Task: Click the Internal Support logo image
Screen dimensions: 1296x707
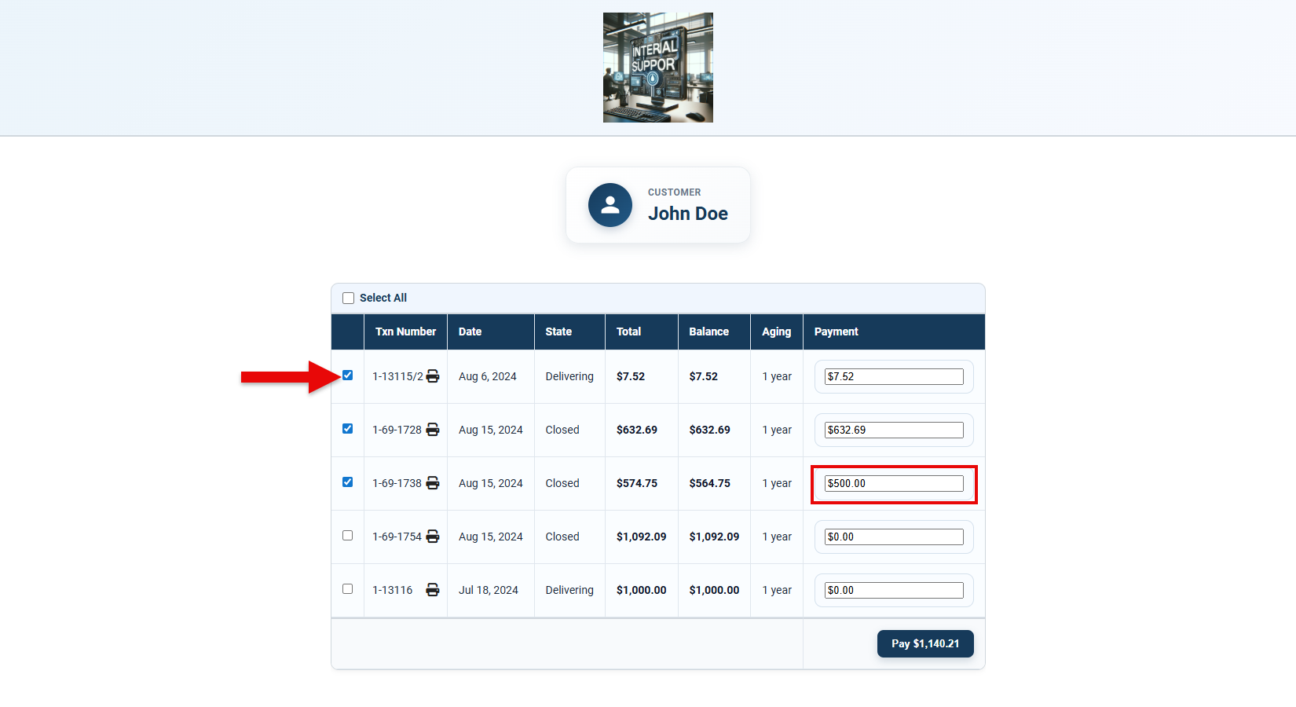Action: point(657,68)
